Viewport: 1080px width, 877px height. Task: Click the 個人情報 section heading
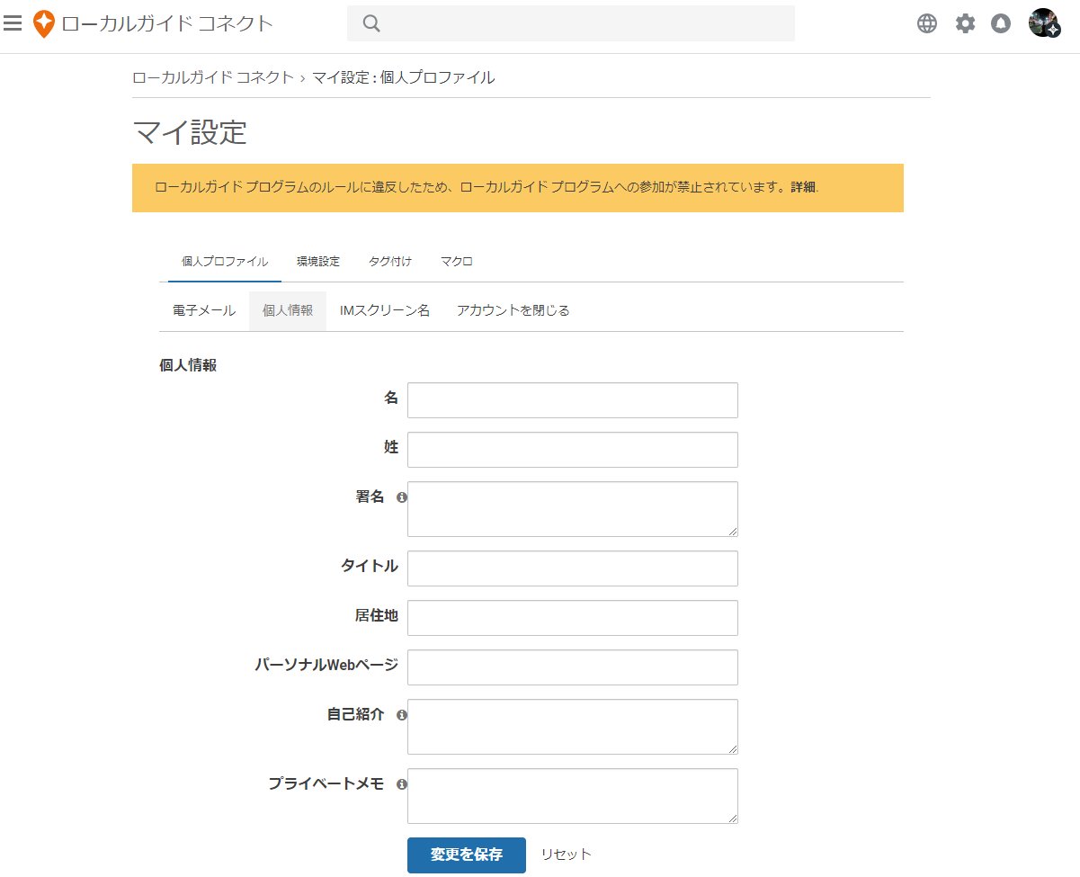[188, 366]
